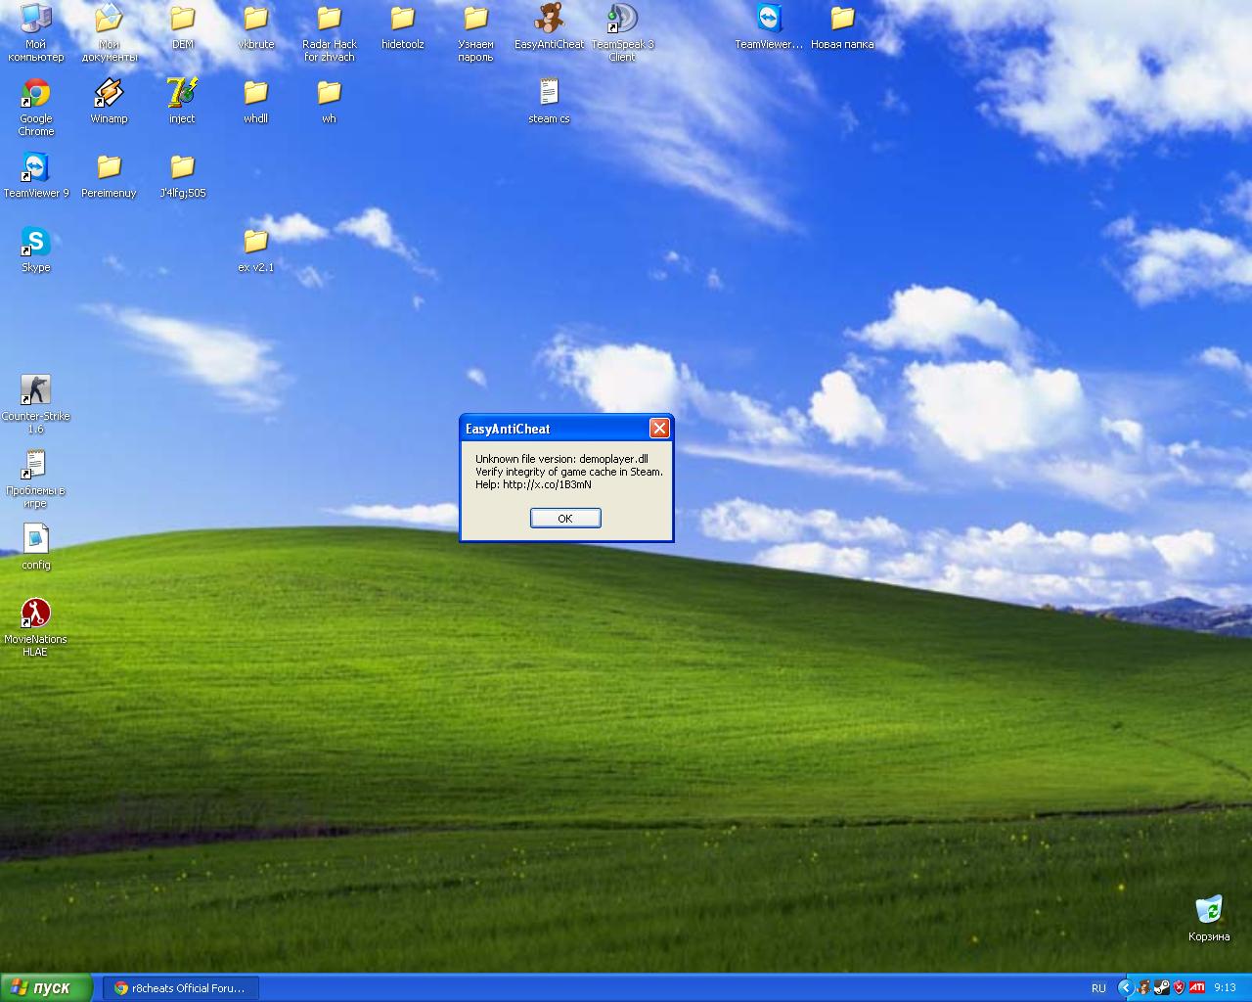Viewport: 1252px width, 1002px height.
Task: Select the My Documents folder icon
Action: pyautogui.click(x=109, y=32)
